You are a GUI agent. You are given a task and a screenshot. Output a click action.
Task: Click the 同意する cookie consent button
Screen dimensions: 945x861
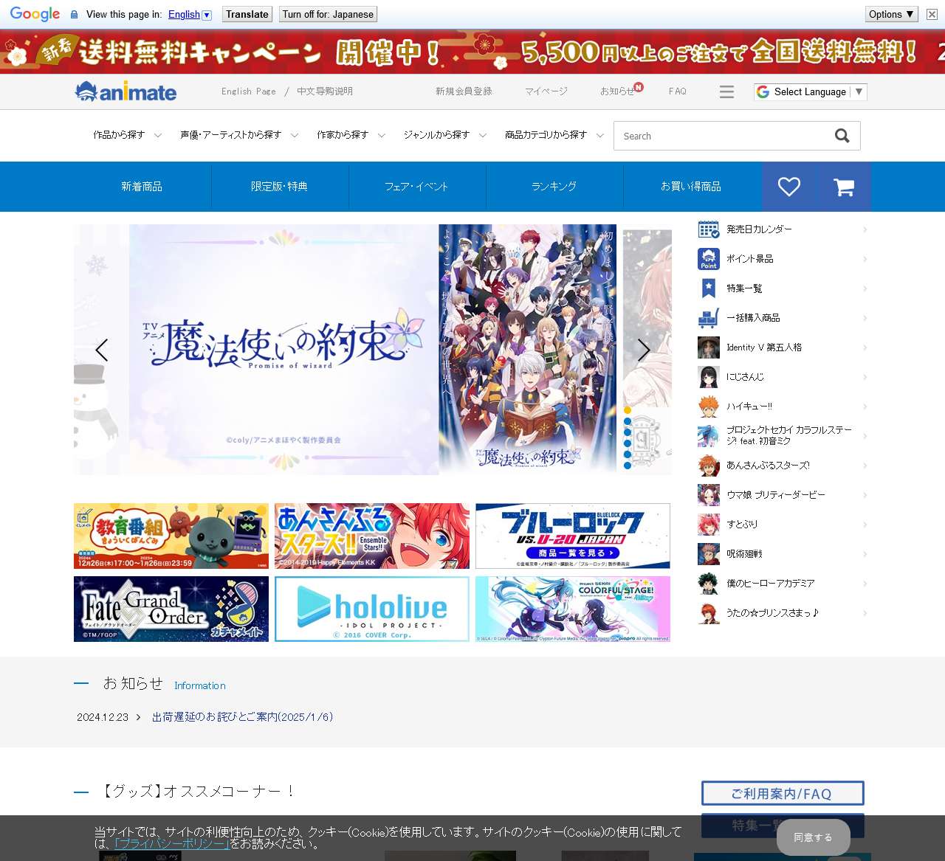click(814, 837)
